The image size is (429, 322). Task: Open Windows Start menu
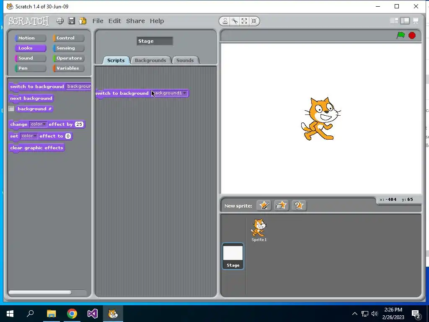coord(10,314)
